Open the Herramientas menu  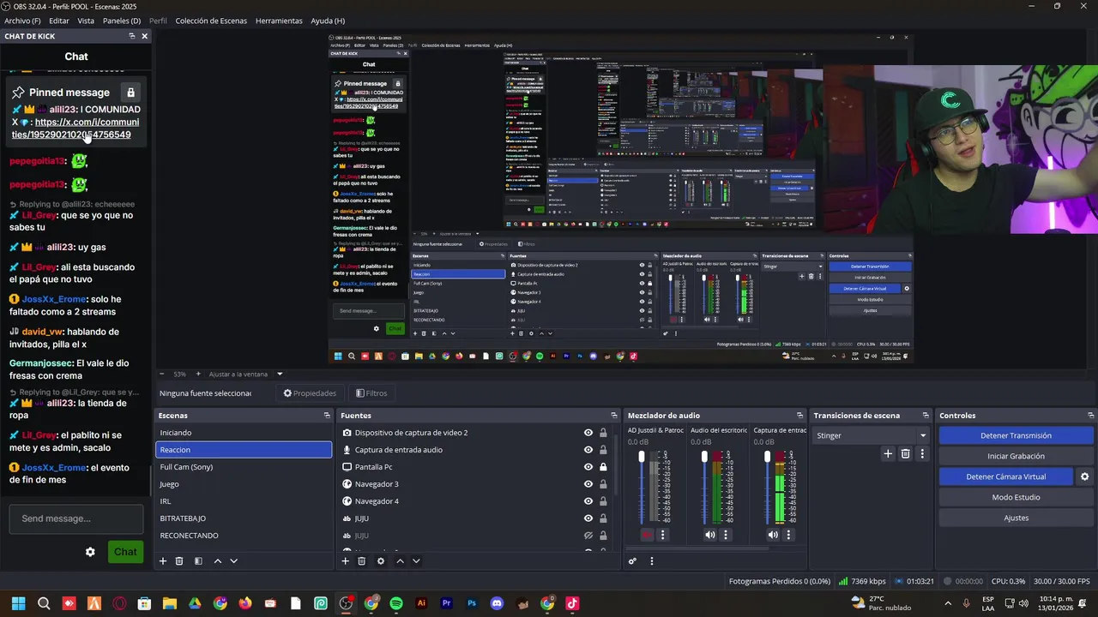(x=279, y=21)
